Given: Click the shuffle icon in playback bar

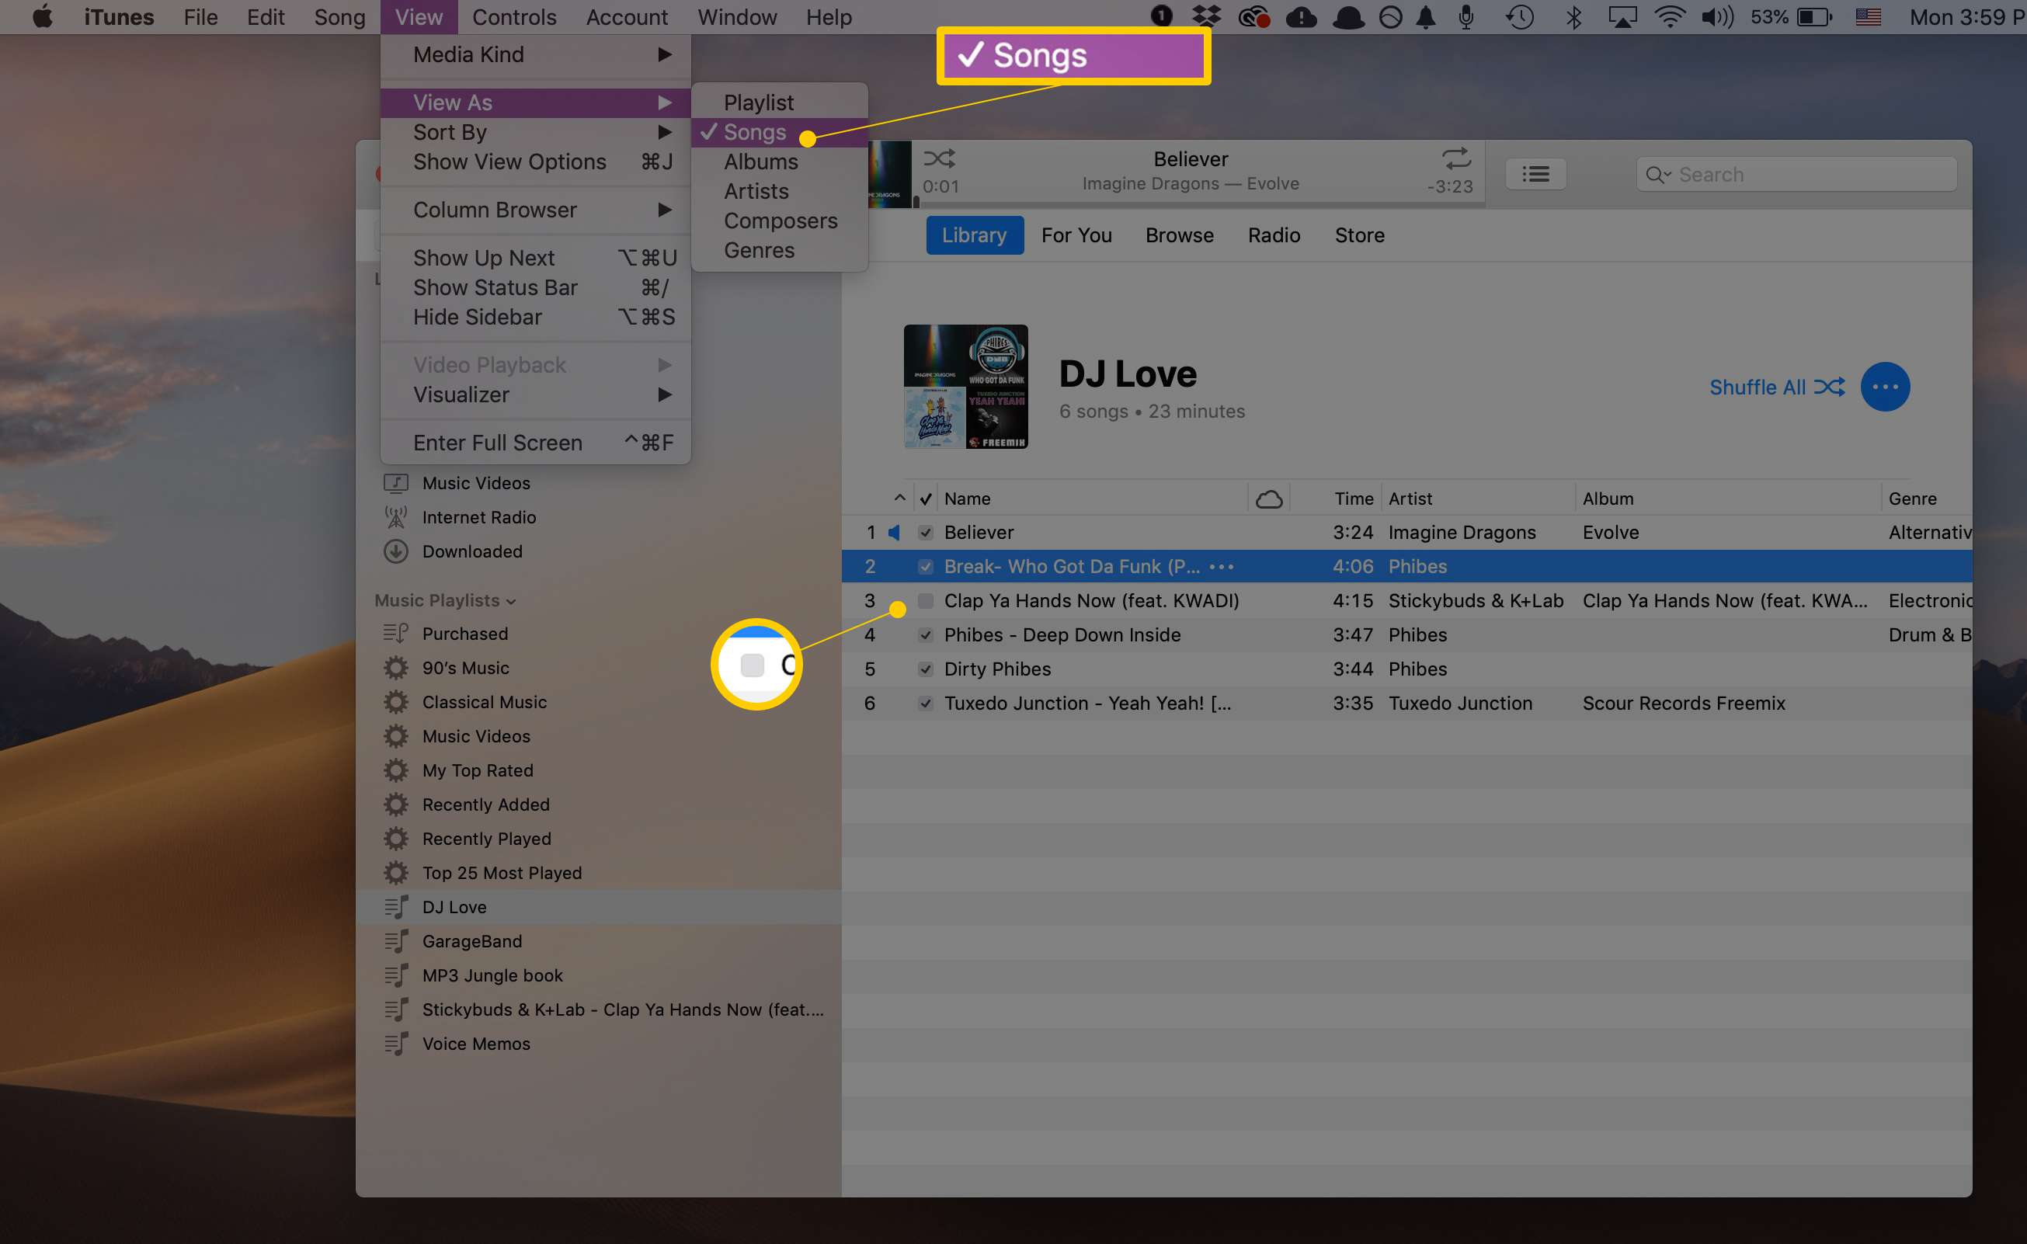Looking at the screenshot, I should (x=938, y=159).
